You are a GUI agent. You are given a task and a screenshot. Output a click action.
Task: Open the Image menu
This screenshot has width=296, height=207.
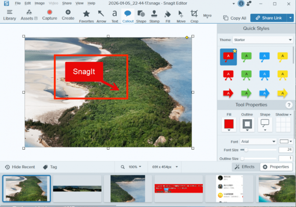point(39,3)
